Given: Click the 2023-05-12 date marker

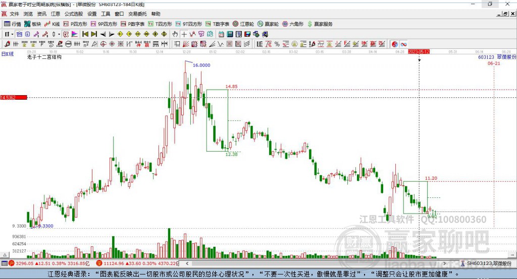Looking at the screenshot, I should pyautogui.click(x=419, y=52).
